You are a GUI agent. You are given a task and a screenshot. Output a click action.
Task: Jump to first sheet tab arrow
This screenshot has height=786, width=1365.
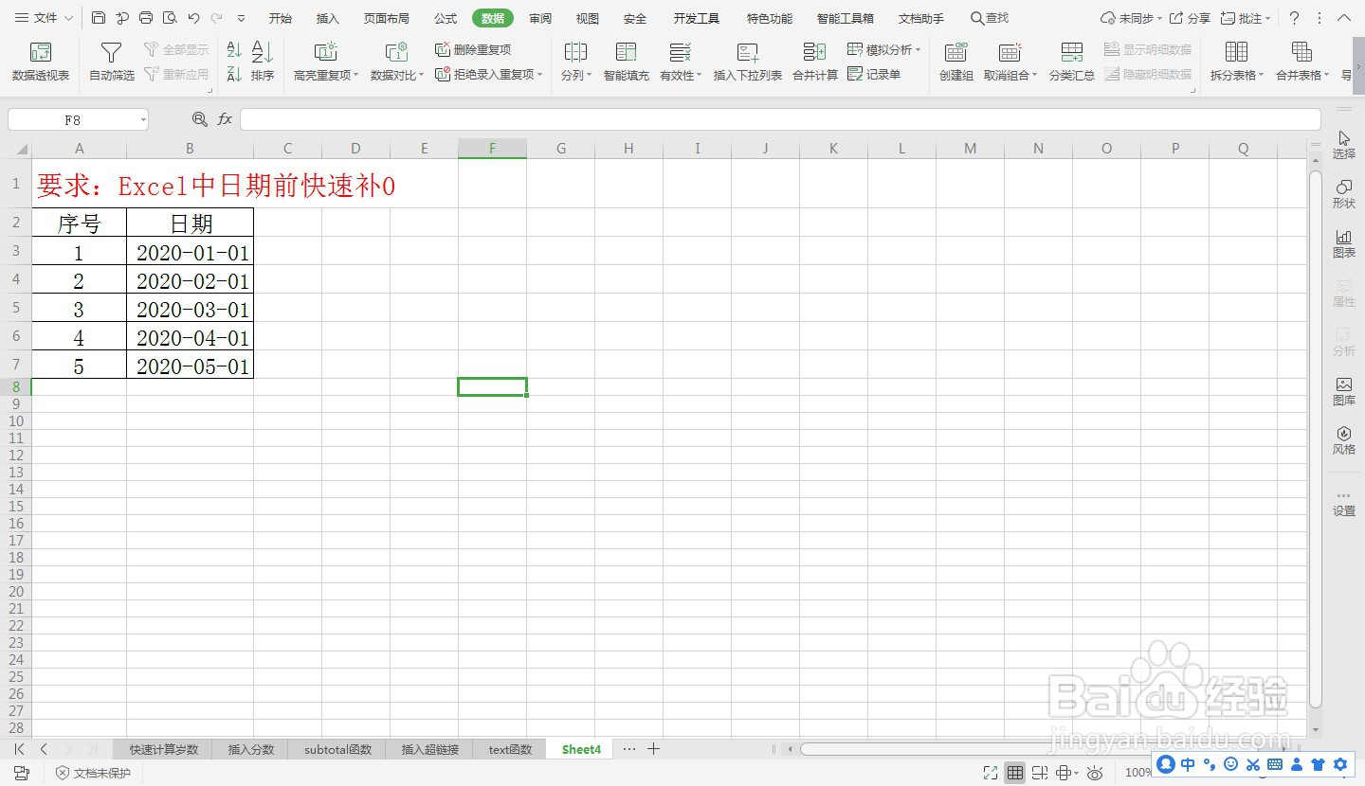19,749
